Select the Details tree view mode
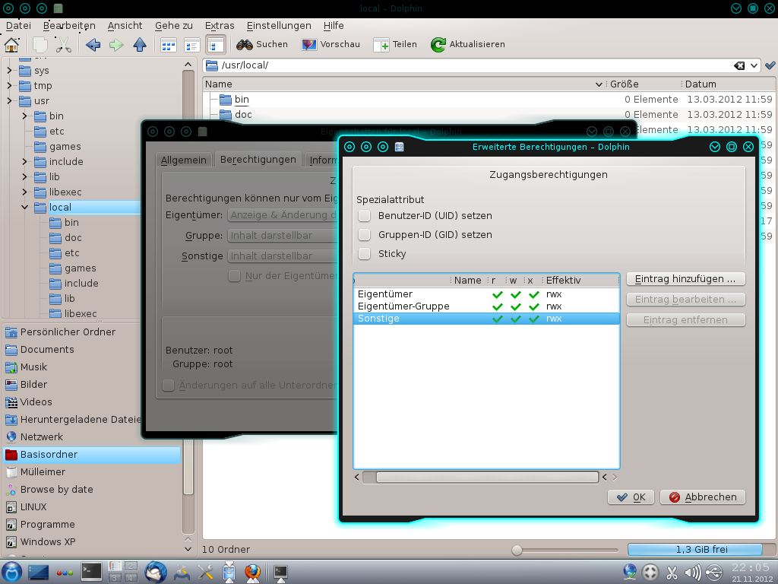The height and width of the screenshot is (584, 778). tap(215, 45)
